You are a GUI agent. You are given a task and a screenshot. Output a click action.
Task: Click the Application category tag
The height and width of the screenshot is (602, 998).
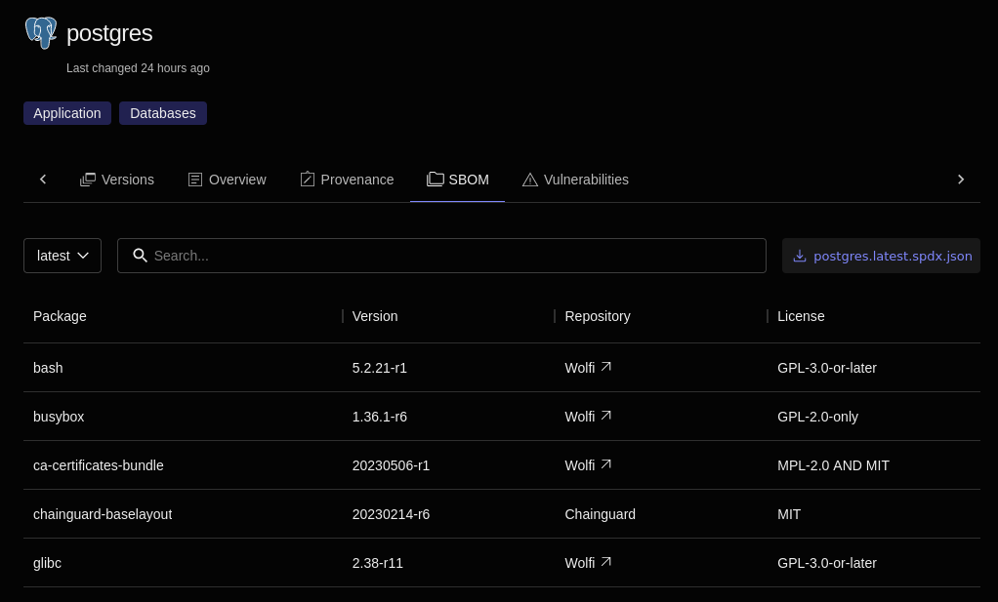(x=66, y=113)
